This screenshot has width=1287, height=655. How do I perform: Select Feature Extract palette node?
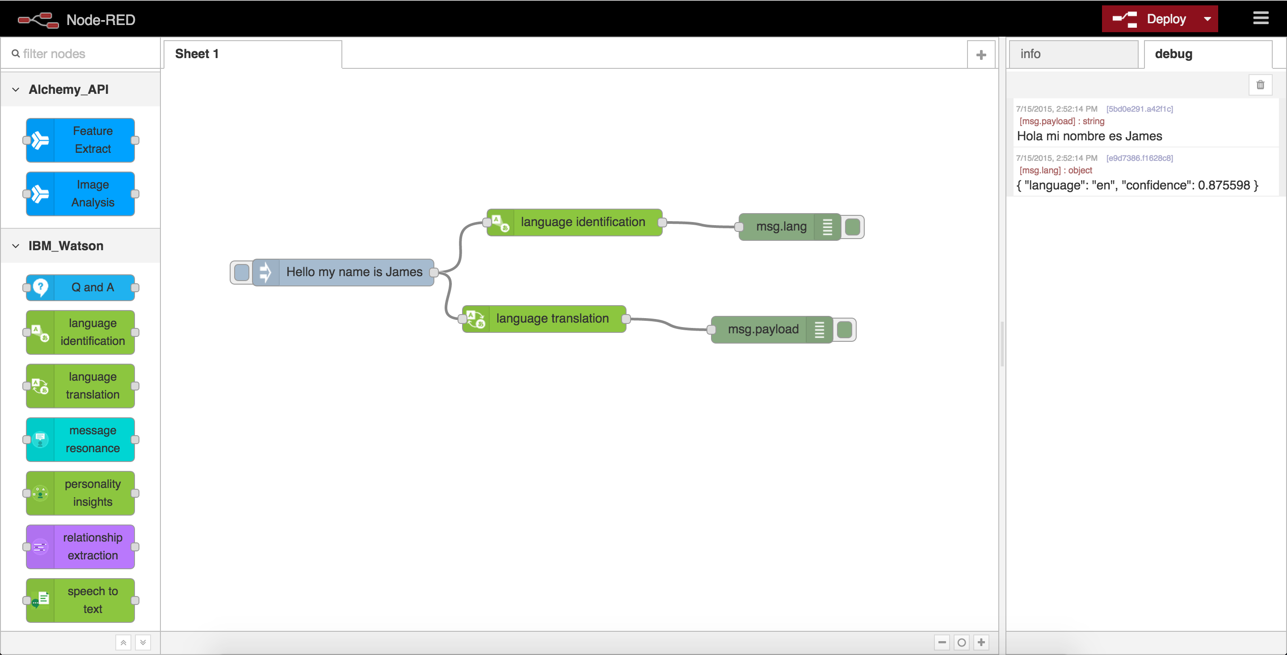[x=80, y=140]
